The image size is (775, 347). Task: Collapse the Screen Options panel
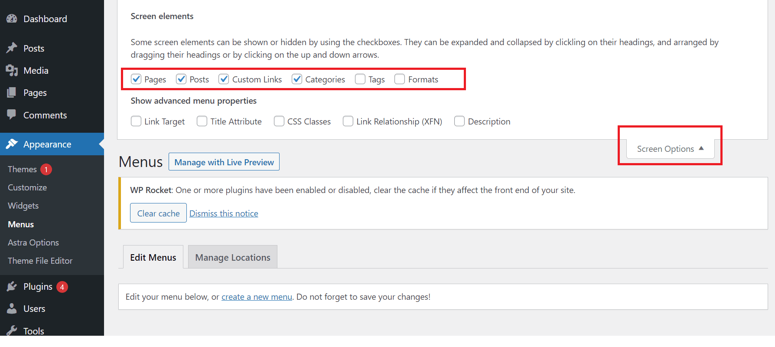coord(670,149)
